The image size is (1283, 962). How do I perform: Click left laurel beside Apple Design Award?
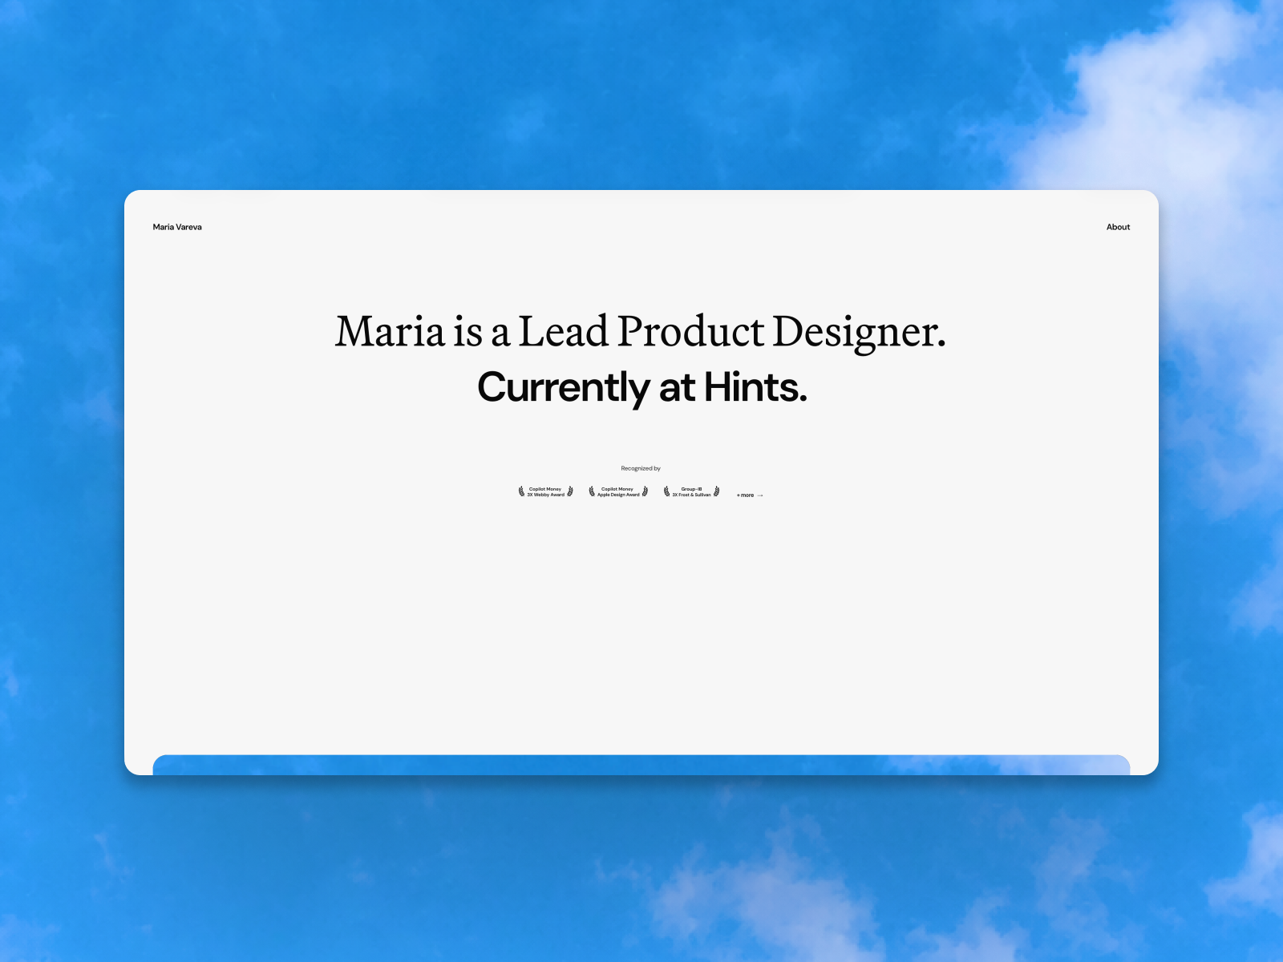click(x=592, y=491)
